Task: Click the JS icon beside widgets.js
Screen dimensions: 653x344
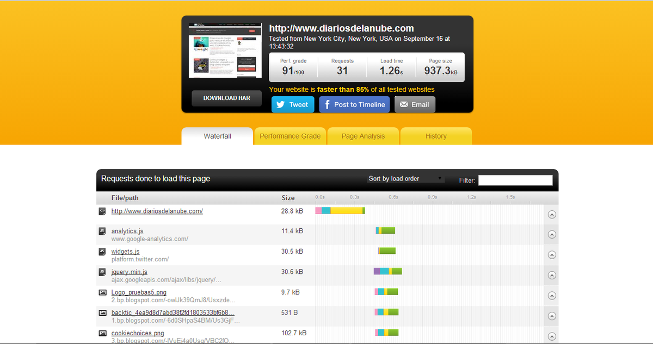Action: pos(102,252)
